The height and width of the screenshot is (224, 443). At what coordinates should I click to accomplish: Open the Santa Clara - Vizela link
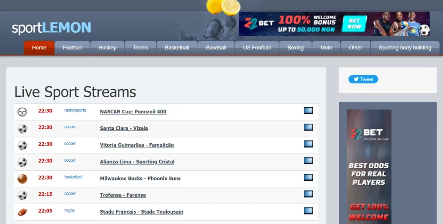point(124,128)
